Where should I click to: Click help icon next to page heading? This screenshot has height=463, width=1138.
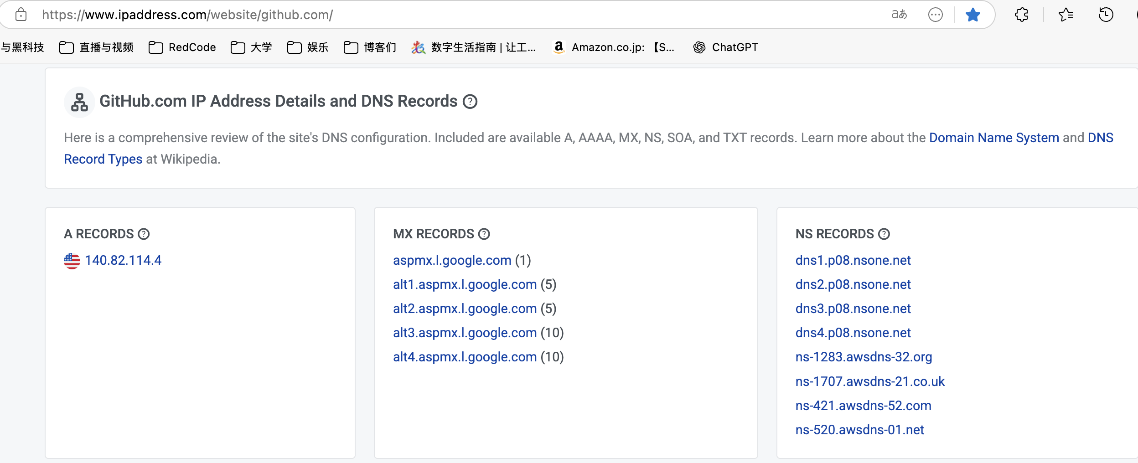tap(470, 102)
